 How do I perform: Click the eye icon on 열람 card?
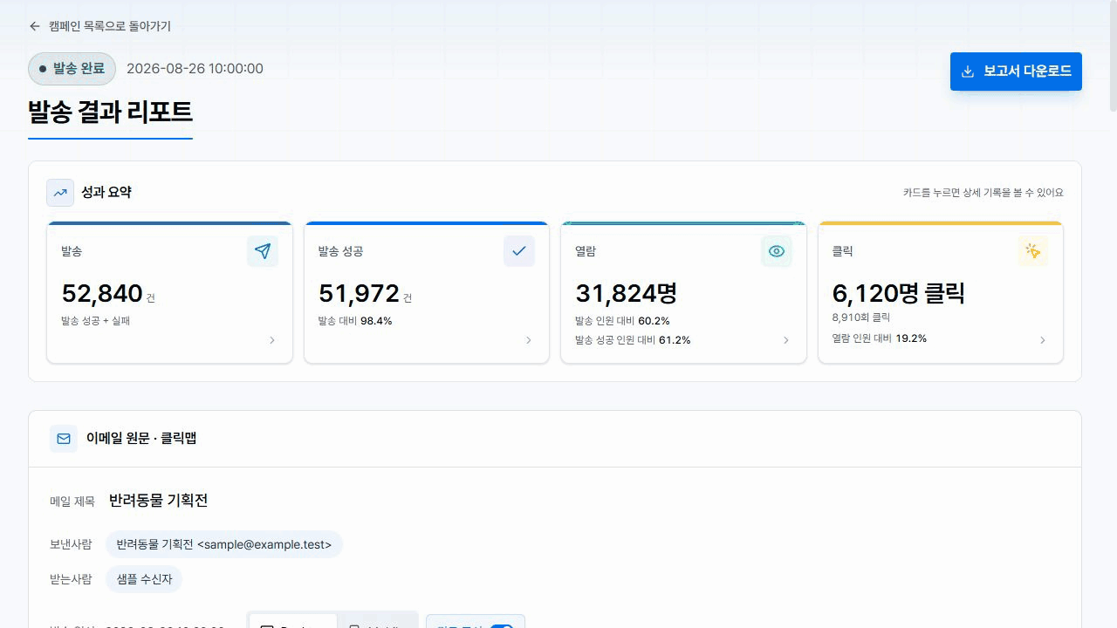point(777,251)
